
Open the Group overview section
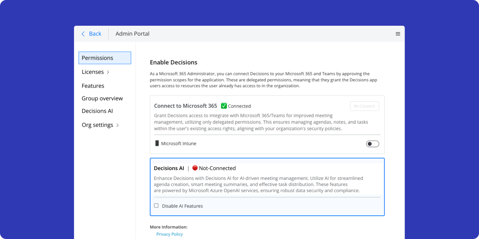point(102,98)
